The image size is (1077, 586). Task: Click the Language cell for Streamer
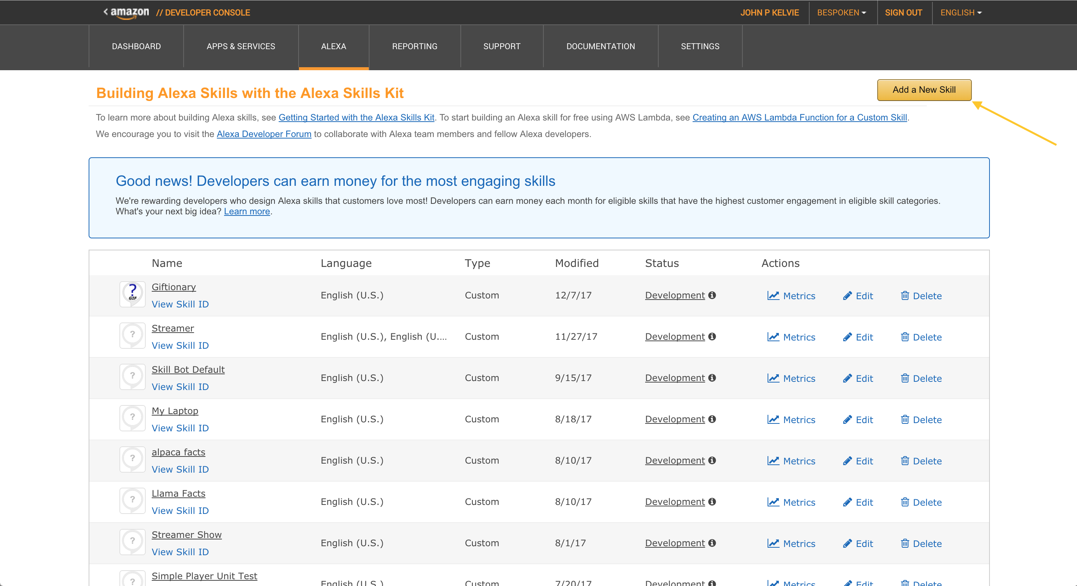click(x=384, y=336)
